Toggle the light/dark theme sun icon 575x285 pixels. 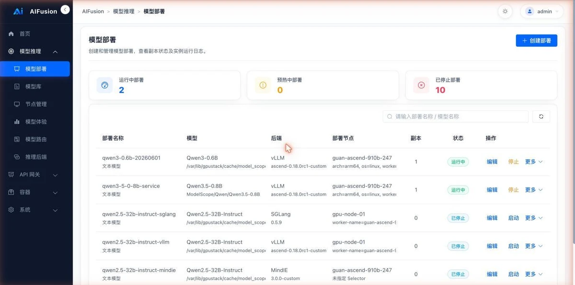click(505, 11)
